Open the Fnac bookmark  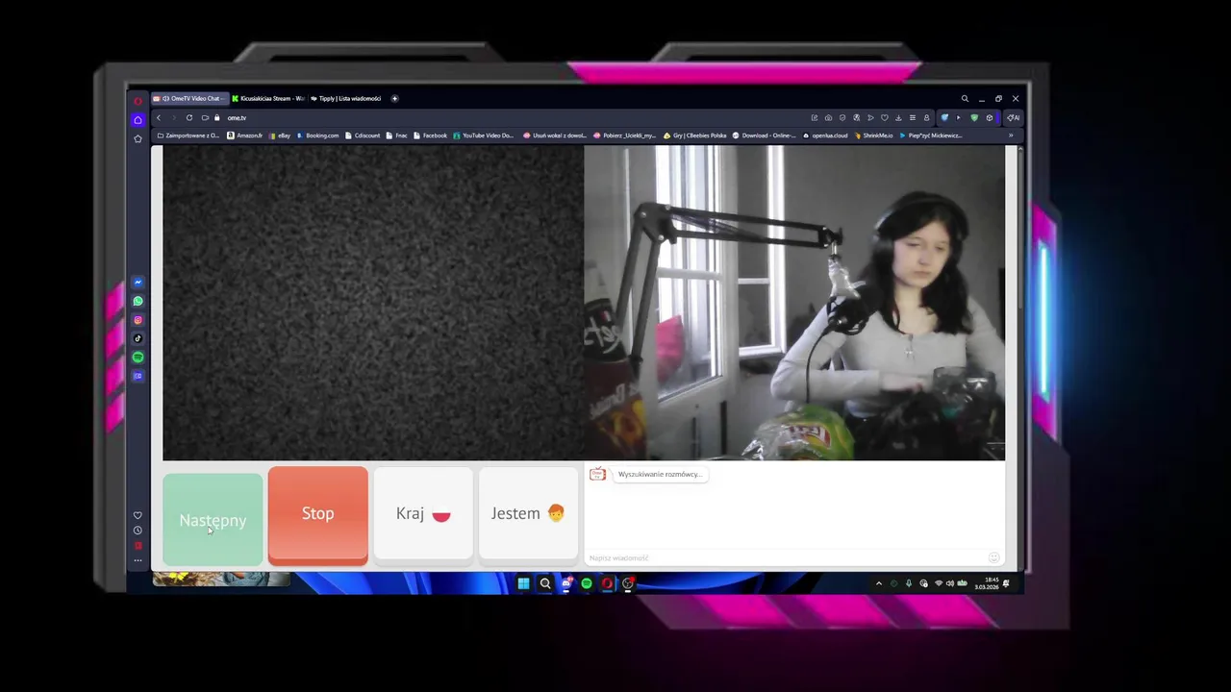click(x=397, y=136)
